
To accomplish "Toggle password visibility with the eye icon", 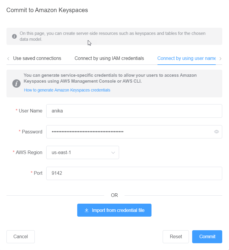I will 217,132.
